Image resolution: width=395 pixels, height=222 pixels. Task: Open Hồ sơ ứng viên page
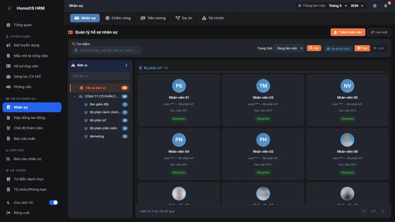click(32, 66)
